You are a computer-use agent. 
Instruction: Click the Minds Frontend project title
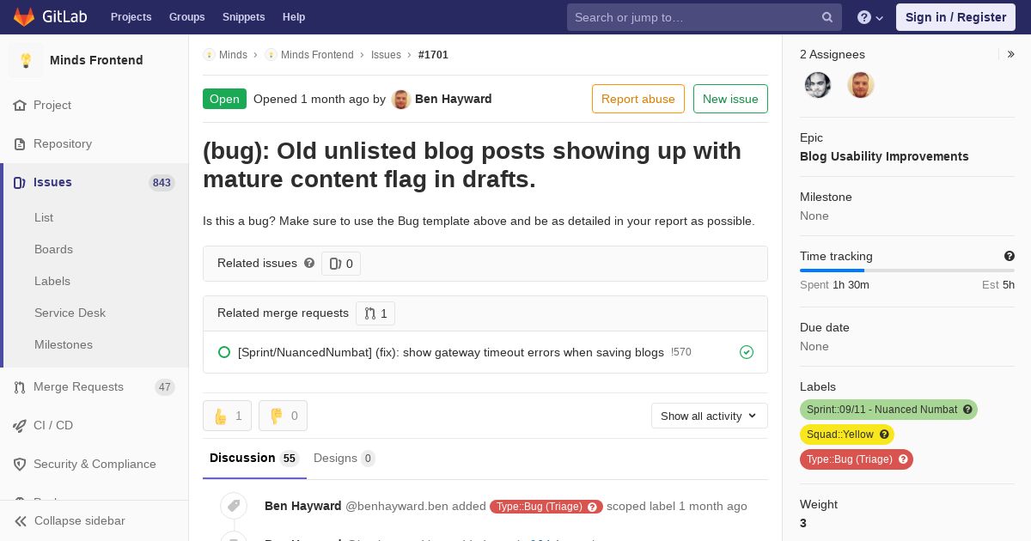tap(96, 60)
